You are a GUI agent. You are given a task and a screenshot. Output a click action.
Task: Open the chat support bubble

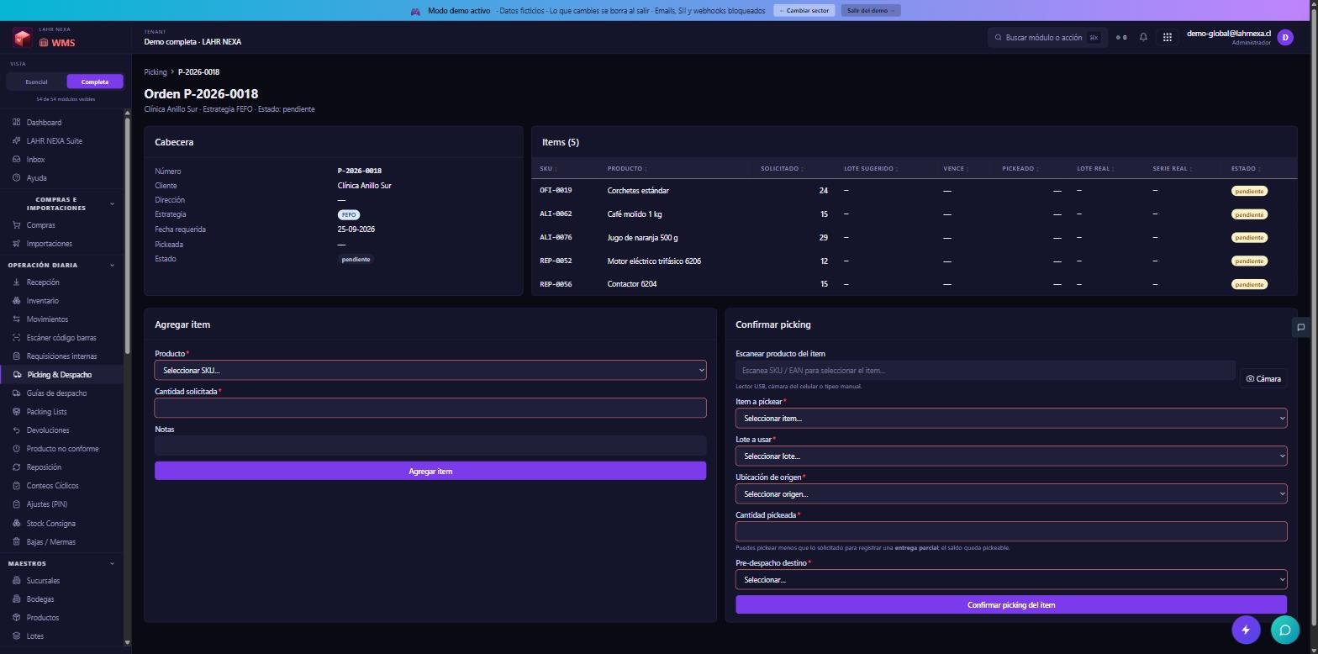(x=1285, y=630)
